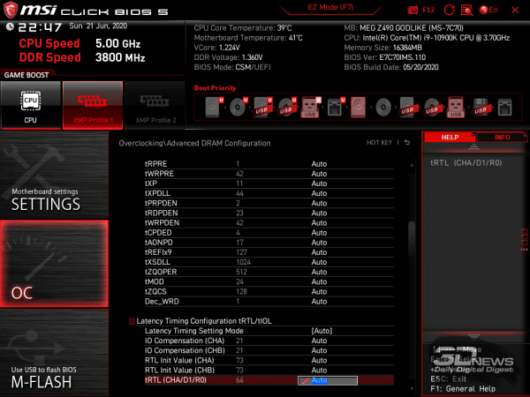The height and width of the screenshot is (397, 530).
Task: Toggle the CPU Game Boost button
Action: click(x=30, y=105)
